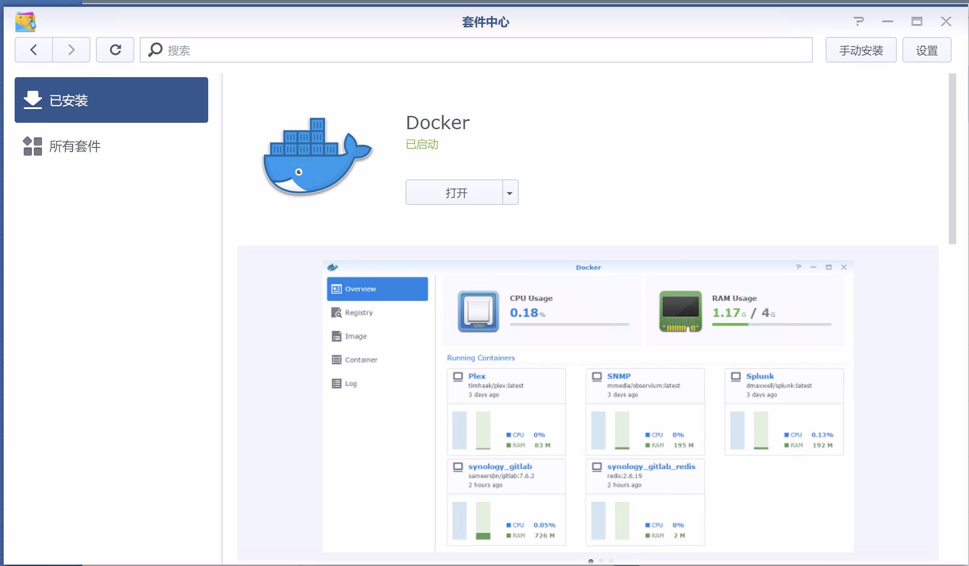Expand the Open button dropdown arrow

coord(510,193)
